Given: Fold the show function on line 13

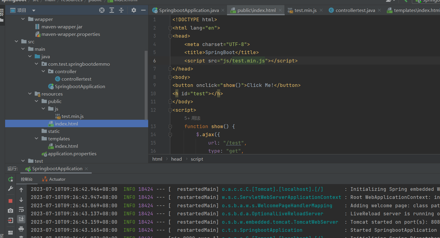Looking at the screenshot, I should pos(170,126).
